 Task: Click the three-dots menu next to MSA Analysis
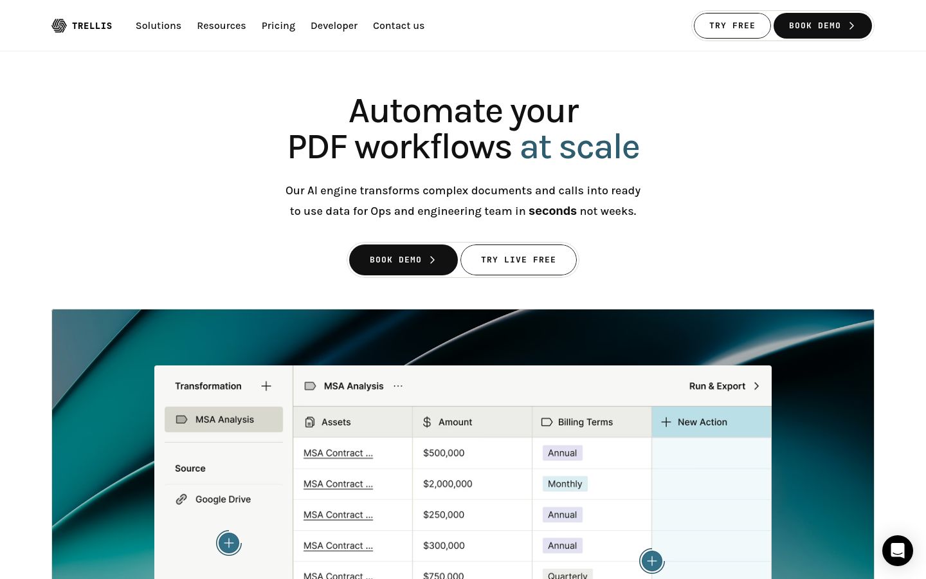(x=398, y=386)
